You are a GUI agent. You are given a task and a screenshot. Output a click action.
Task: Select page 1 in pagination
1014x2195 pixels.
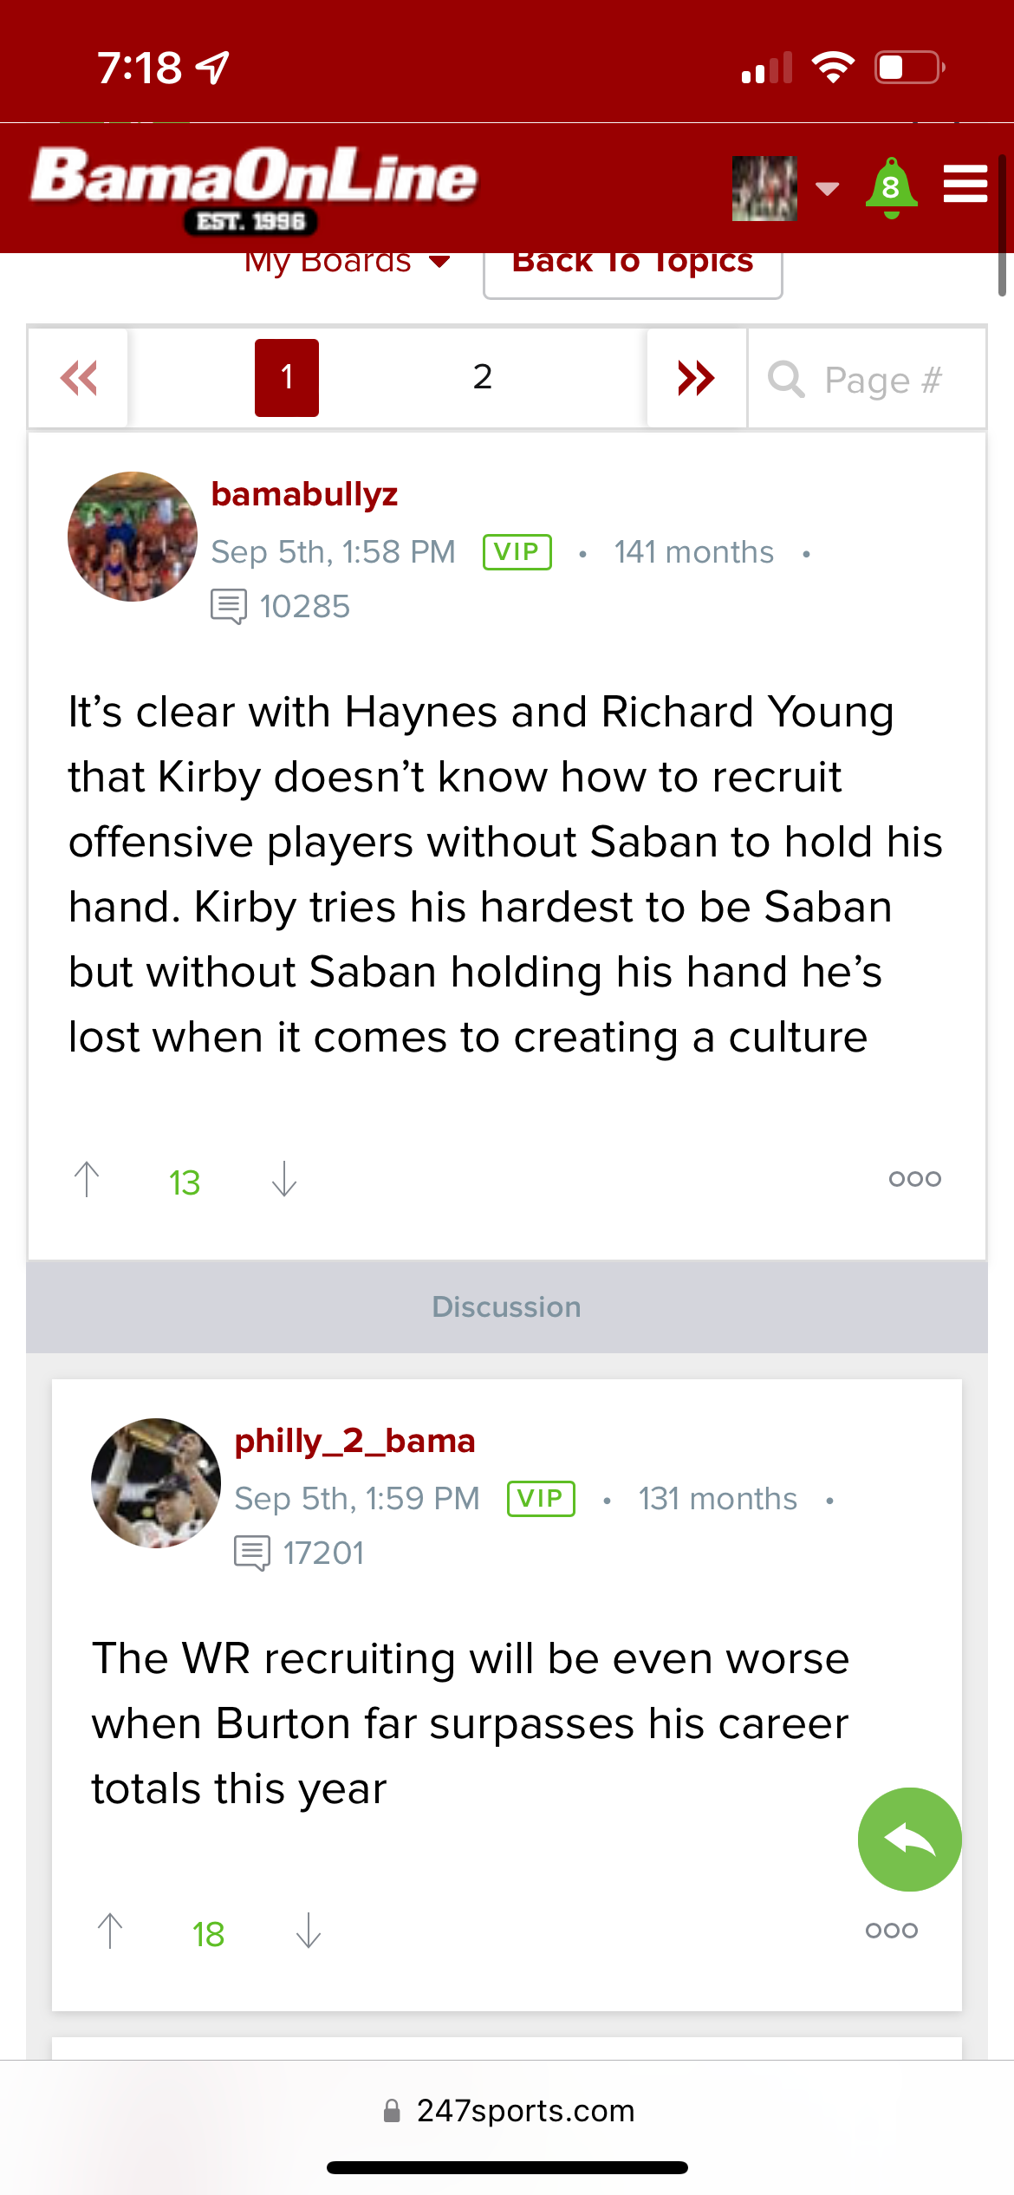287,378
